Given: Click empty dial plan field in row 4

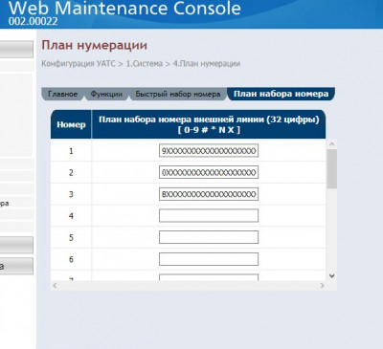Looking at the screenshot, I should 209,216.
